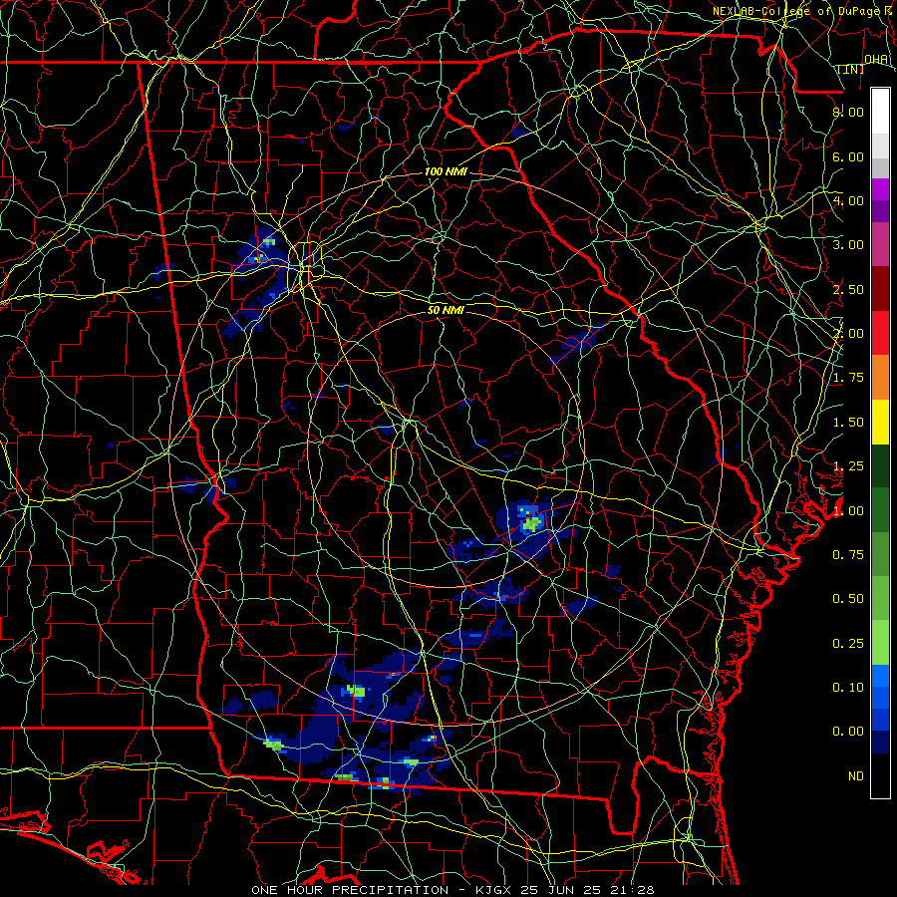Pick the dark red 2.50 legend swatch
This screenshot has height=897, width=897.
[880, 289]
